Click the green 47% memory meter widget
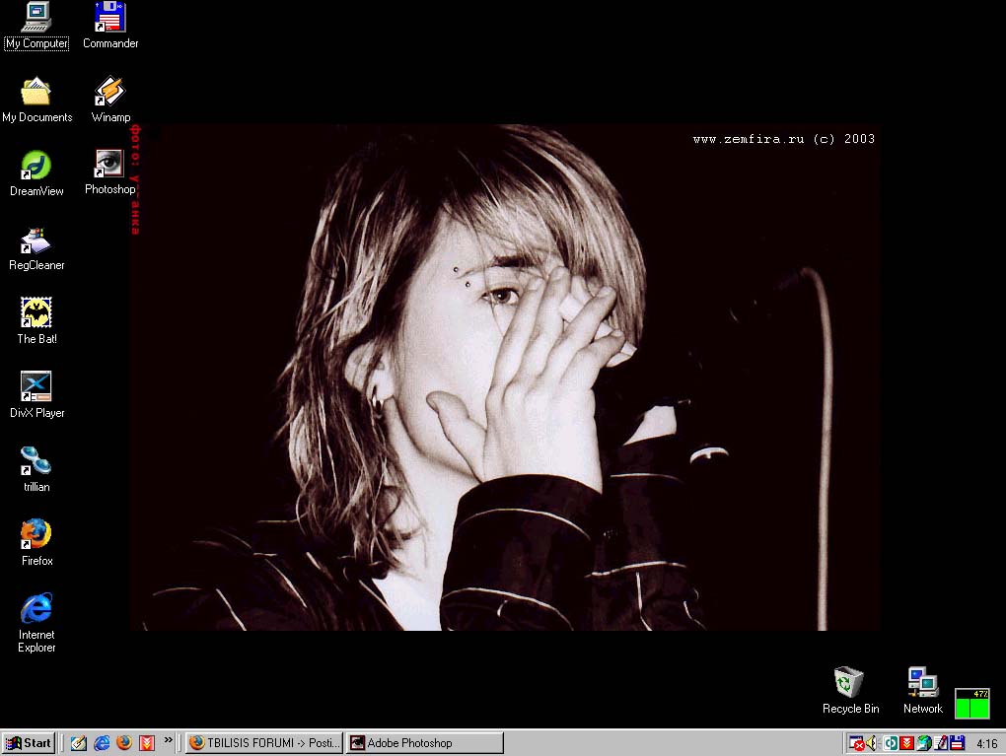 coord(971,704)
